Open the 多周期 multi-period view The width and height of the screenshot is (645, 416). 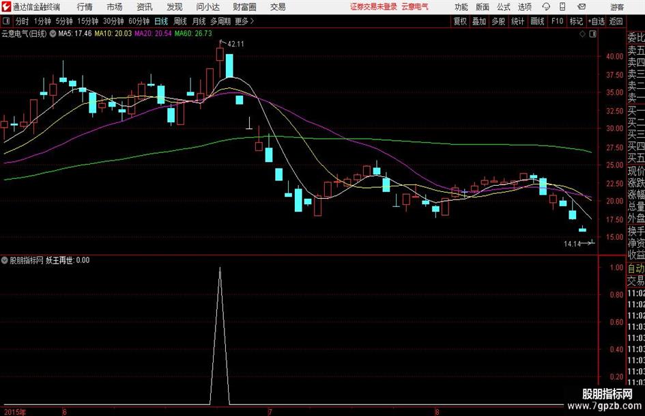(220, 21)
